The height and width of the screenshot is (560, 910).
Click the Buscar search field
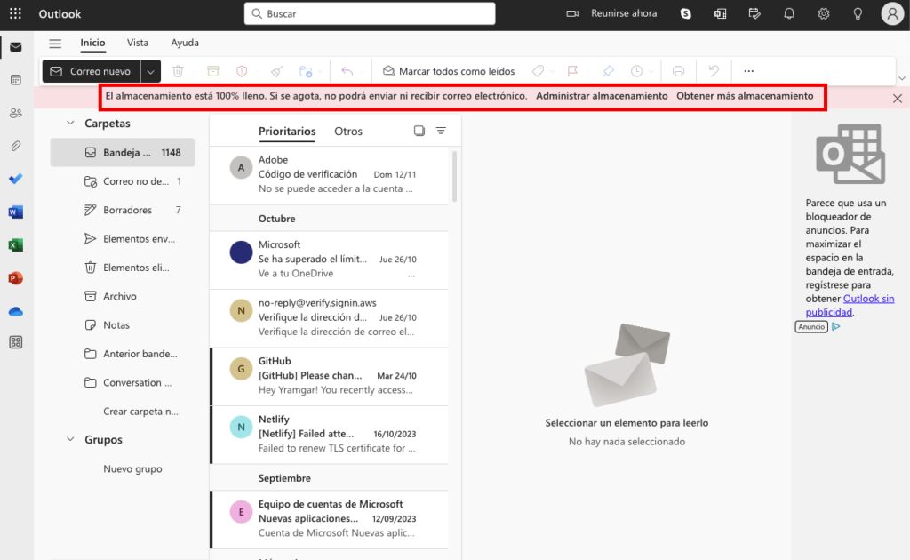pos(370,13)
